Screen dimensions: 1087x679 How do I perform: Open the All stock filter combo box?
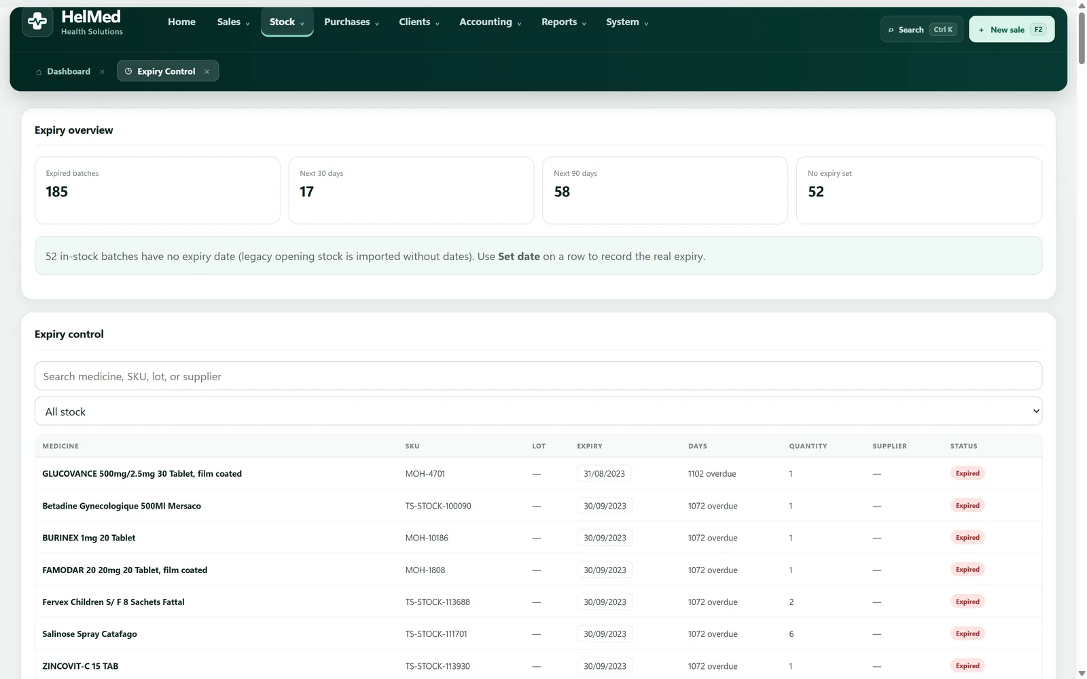click(x=538, y=411)
